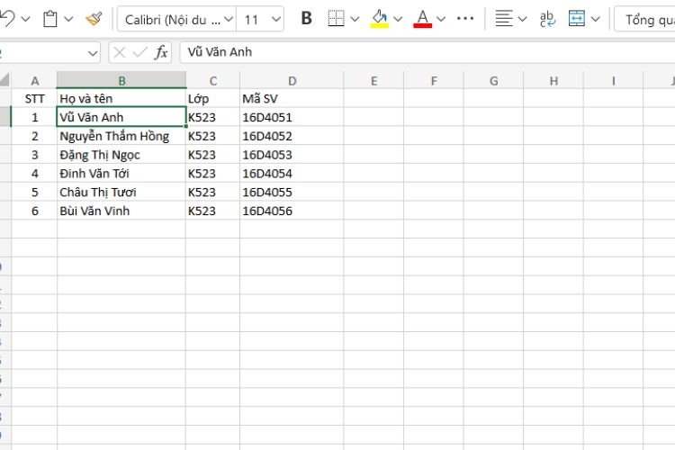Confirm the entry with checkmark icon

click(x=139, y=52)
